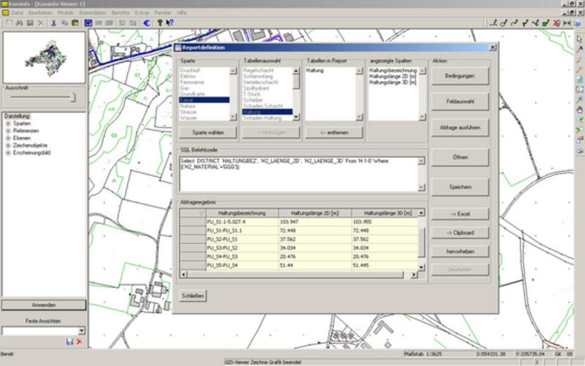This screenshot has width=585, height=366.
Task: Click the floppy disk save icon in top toolbar
Action: point(30,23)
